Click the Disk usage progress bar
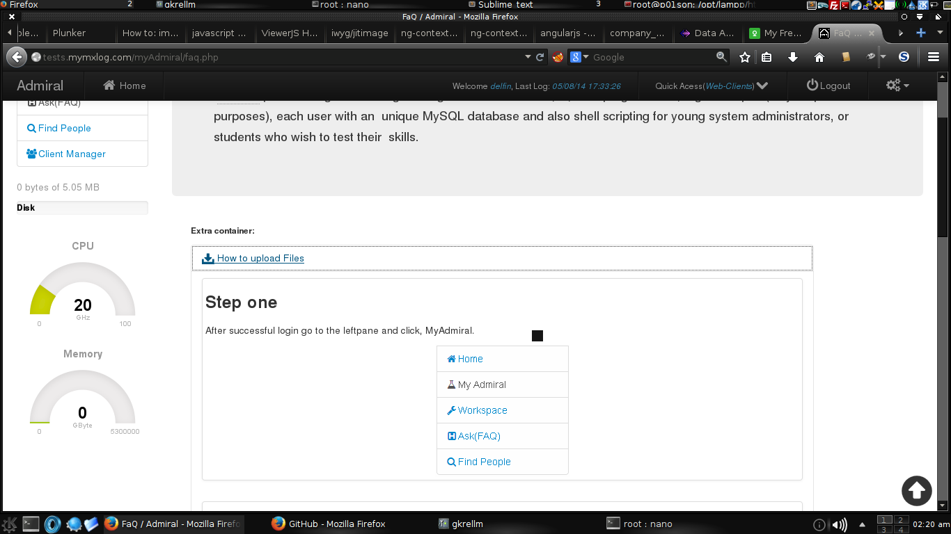This screenshot has height=534, width=951. [82, 207]
